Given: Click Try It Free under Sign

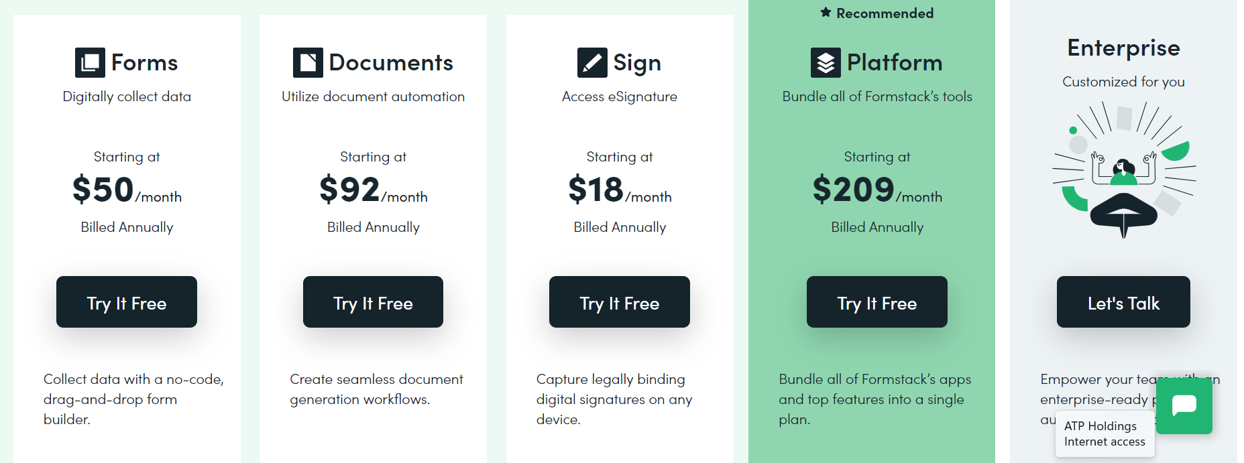Looking at the screenshot, I should [x=619, y=302].
